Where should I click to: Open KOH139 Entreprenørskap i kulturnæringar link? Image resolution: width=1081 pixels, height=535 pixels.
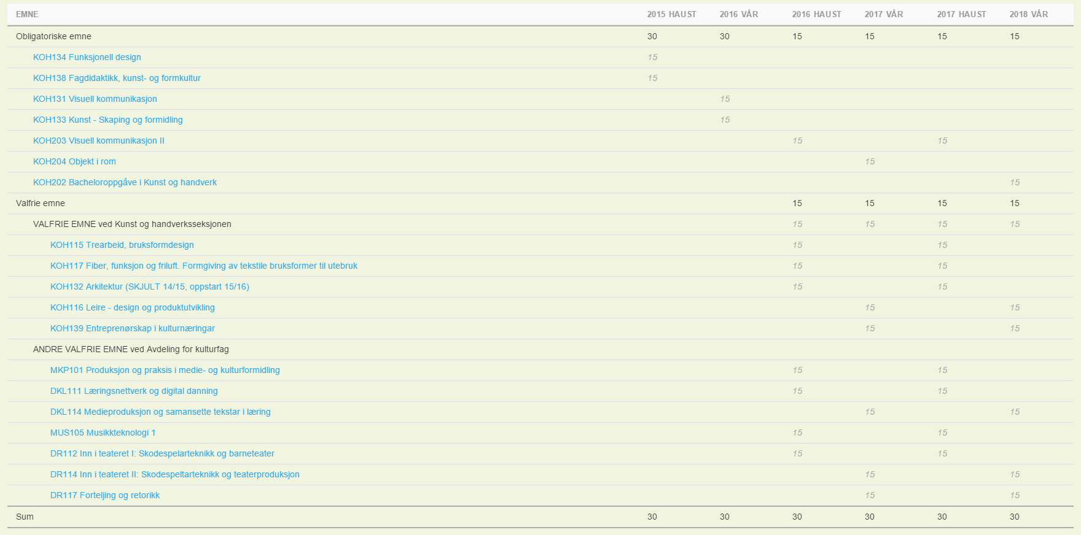tap(133, 328)
